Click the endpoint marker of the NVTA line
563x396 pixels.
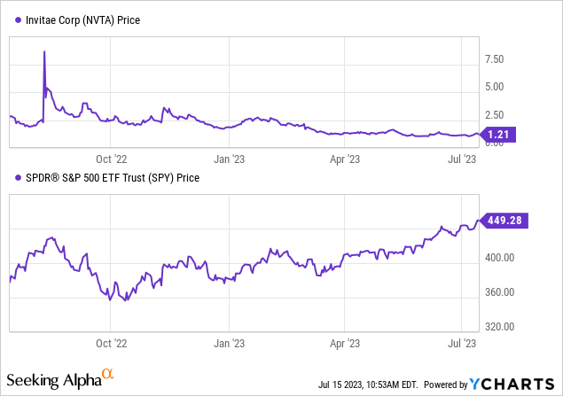pos(481,134)
